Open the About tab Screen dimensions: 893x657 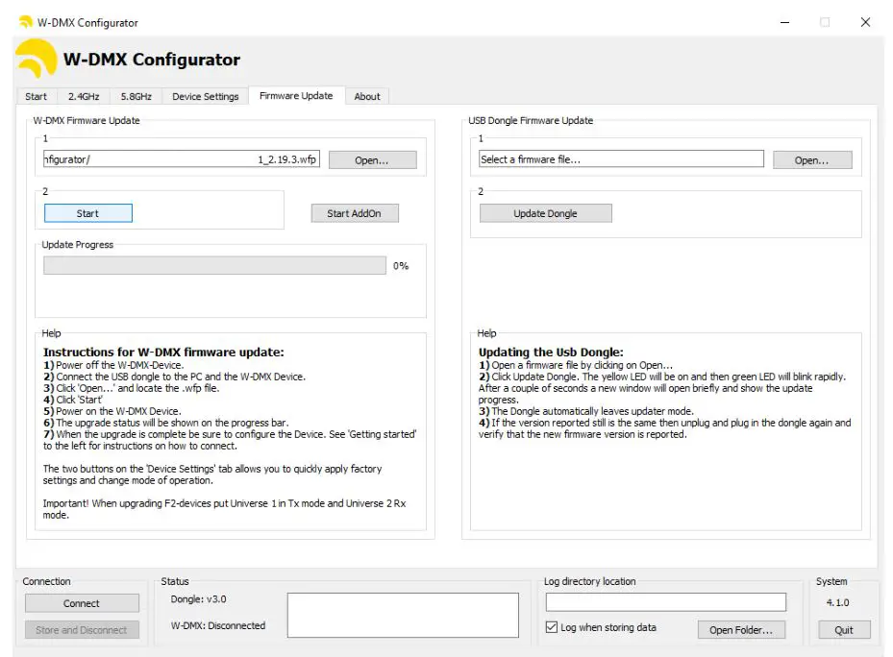pos(367,96)
